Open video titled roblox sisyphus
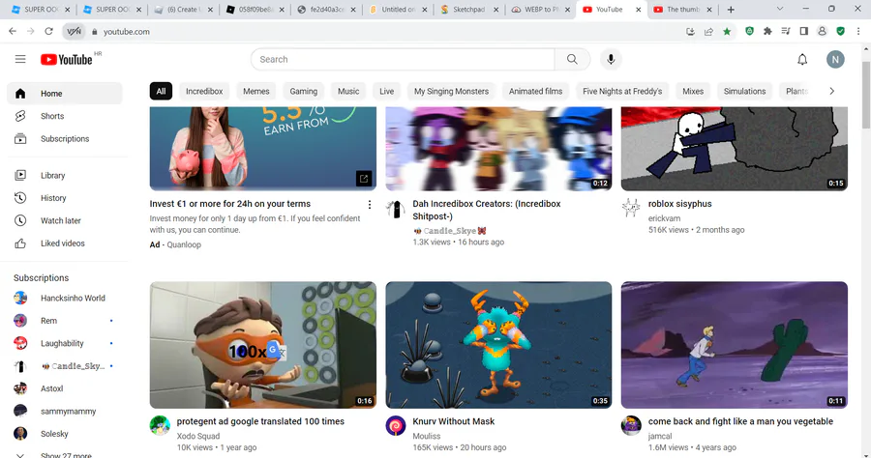The width and height of the screenshot is (871, 458). (x=680, y=204)
